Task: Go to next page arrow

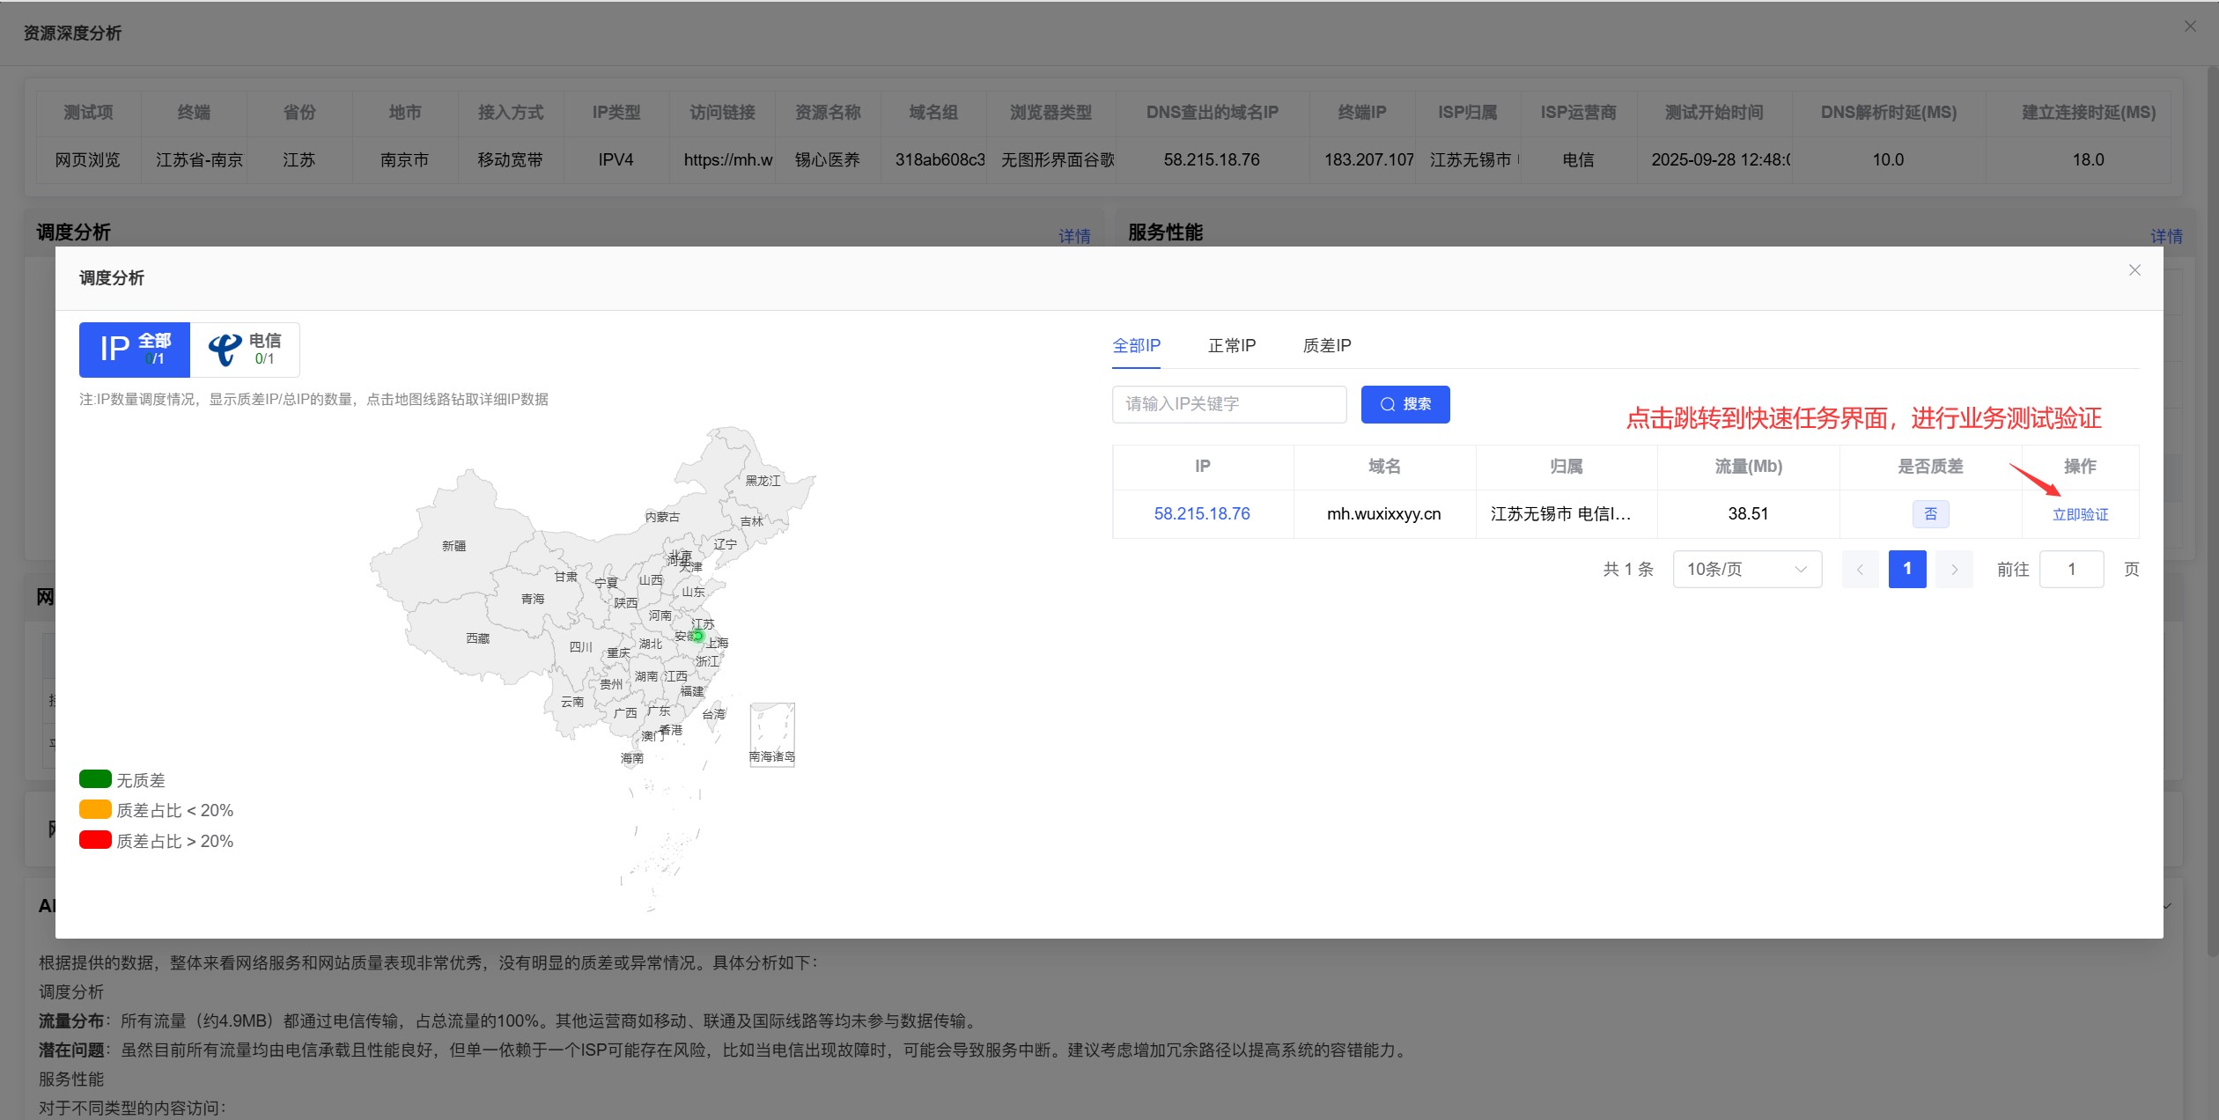Action: [1954, 570]
